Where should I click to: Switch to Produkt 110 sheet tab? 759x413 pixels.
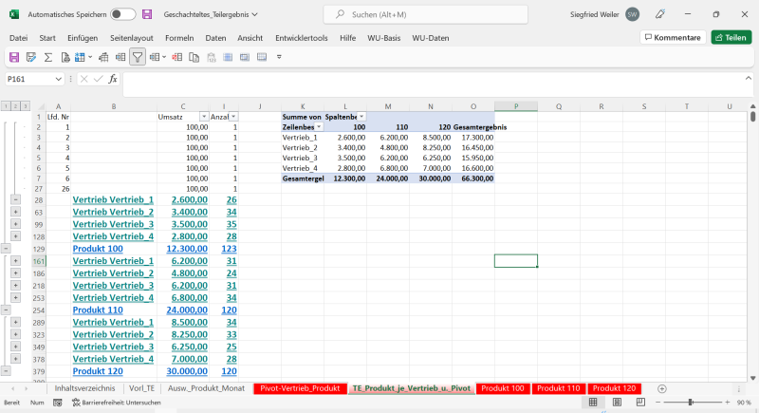click(558, 388)
